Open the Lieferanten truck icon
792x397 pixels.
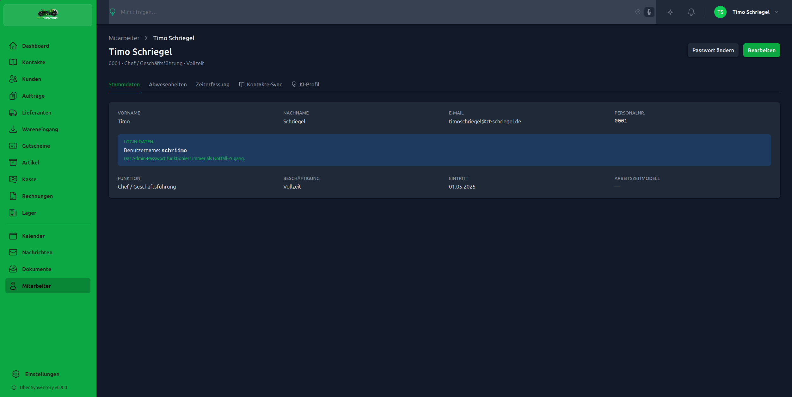coord(13,113)
